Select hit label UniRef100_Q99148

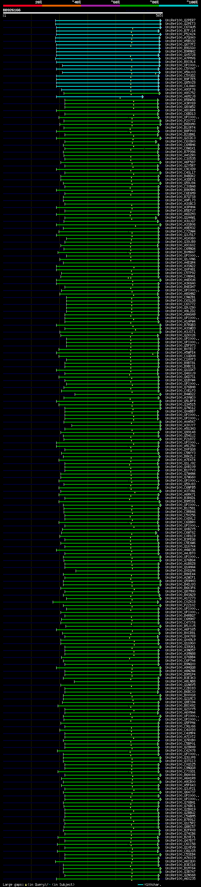180,432
